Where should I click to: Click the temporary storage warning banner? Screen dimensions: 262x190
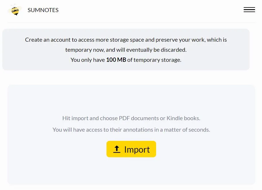(126, 49)
